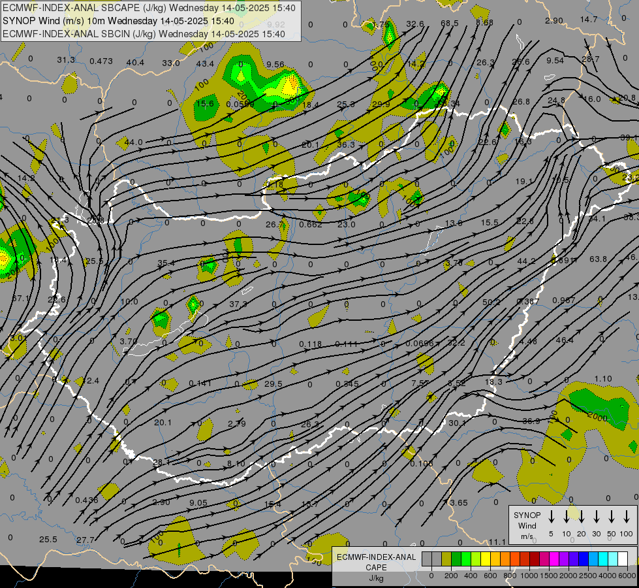This screenshot has height=588, width=639.
Task: Click the map value 15.6
Action: (205, 104)
